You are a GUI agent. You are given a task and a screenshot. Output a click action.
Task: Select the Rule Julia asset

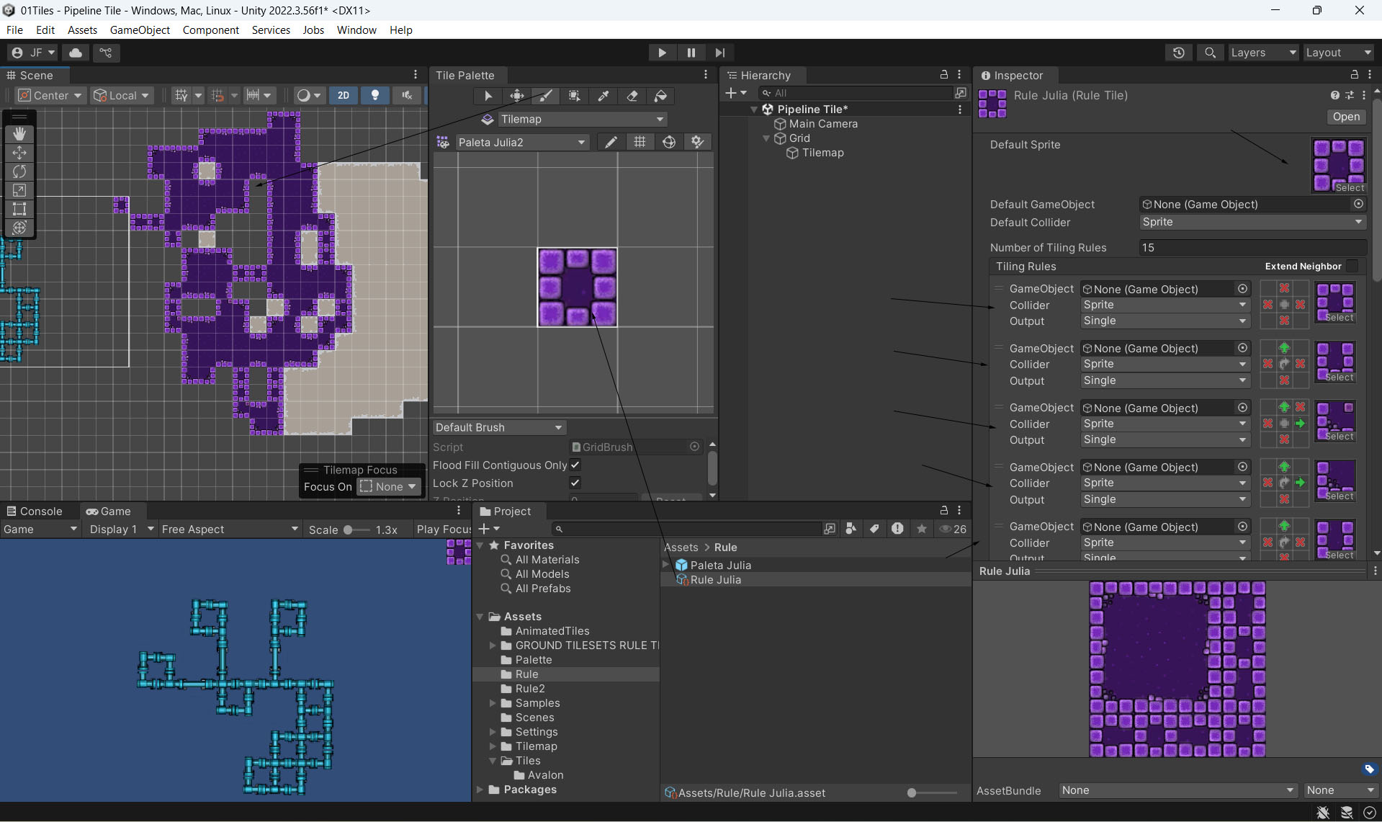point(715,580)
